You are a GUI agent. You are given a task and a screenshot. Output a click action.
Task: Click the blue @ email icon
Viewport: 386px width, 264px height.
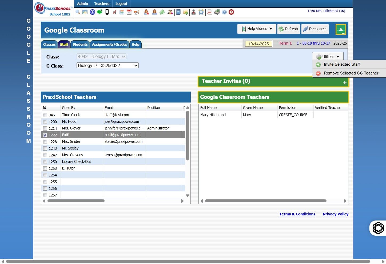[92, 12]
